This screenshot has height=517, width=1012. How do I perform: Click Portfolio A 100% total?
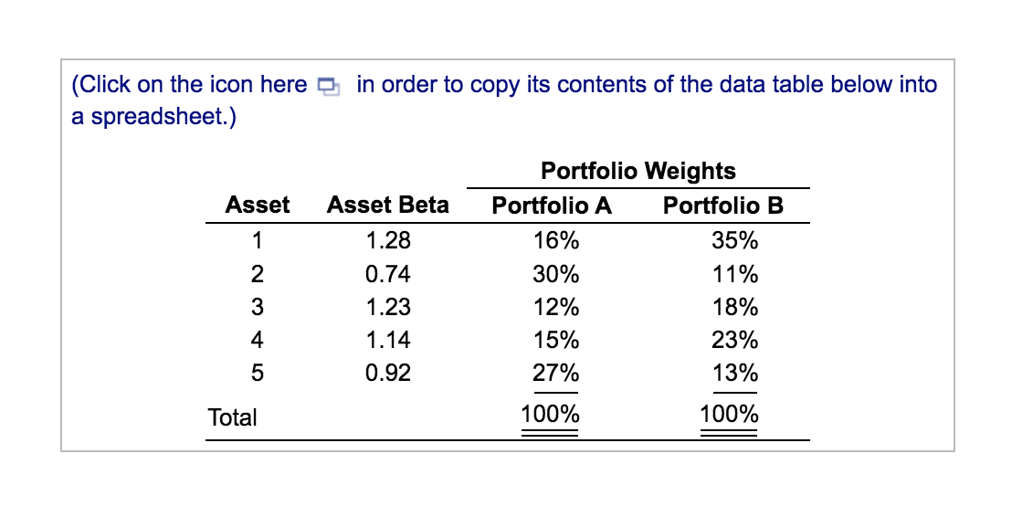coord(550,414)
